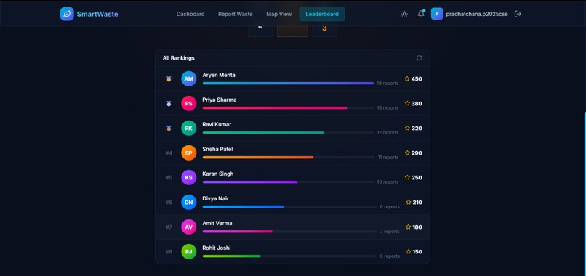The height and width of the screenshot is (276, 586).
Task: Click Divya Nair's blue progress bar
Action: [289, 206]
